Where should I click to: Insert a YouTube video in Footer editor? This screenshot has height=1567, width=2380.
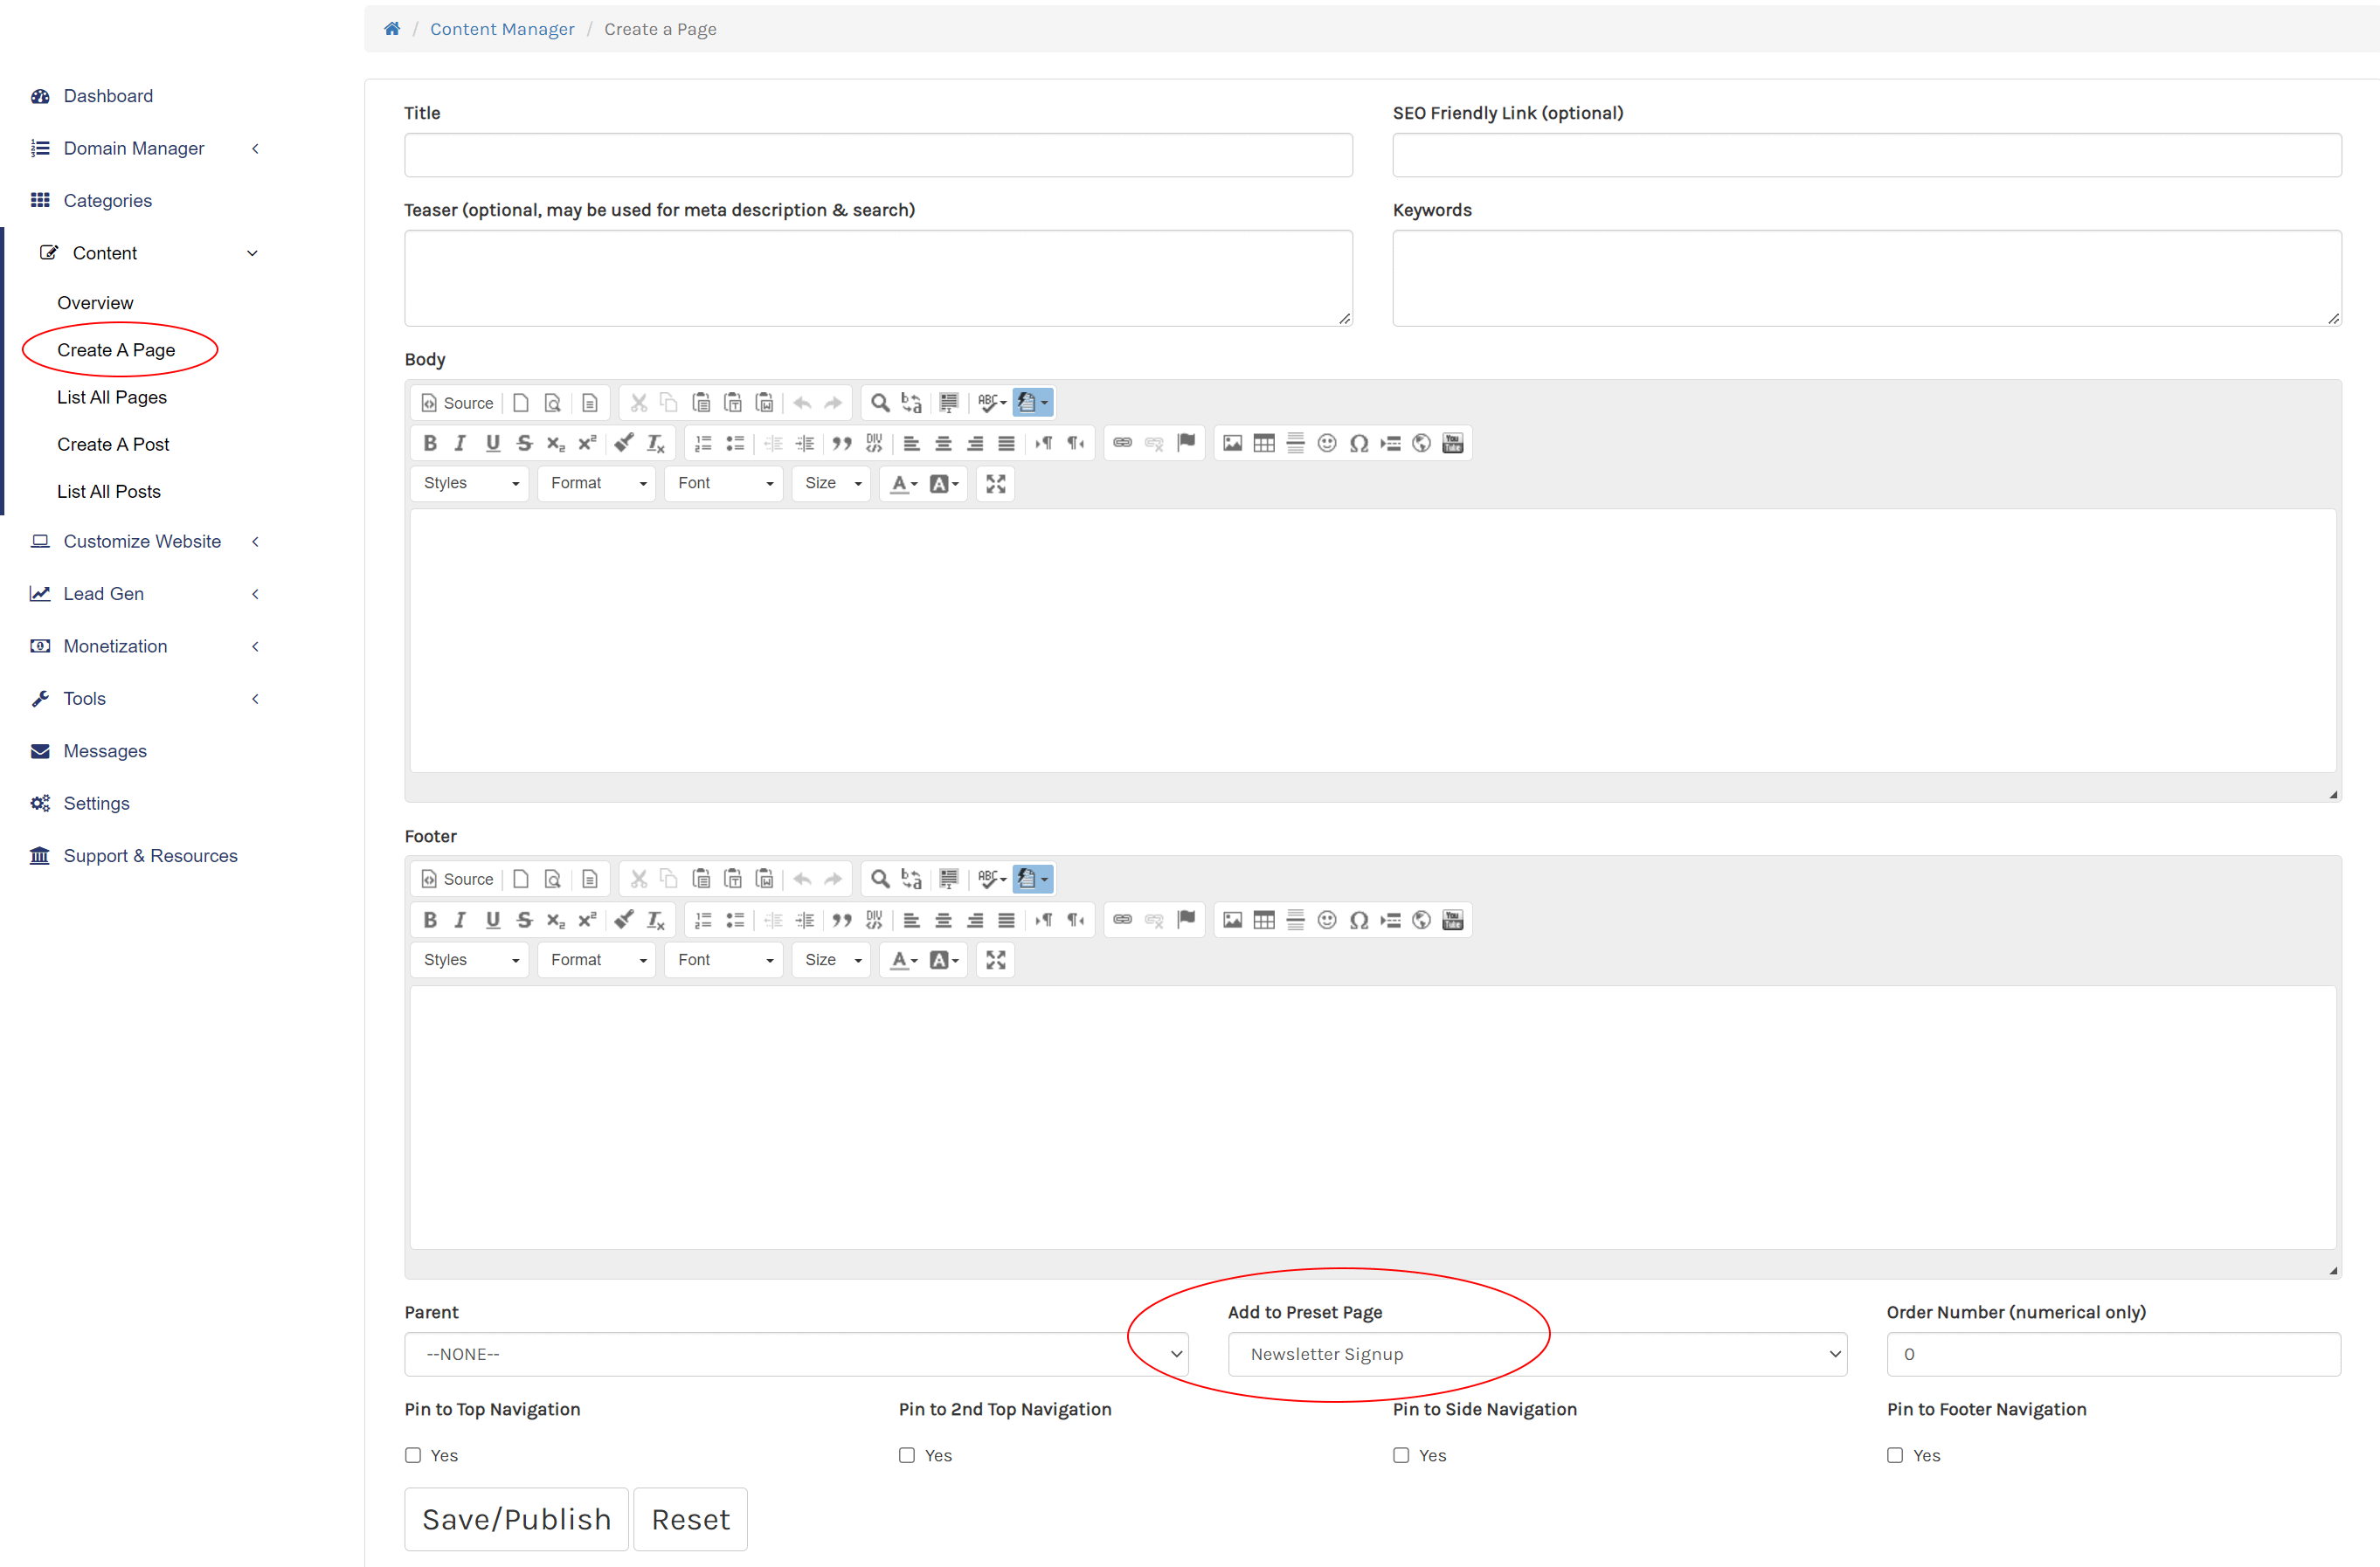(x=1453, y=920)
